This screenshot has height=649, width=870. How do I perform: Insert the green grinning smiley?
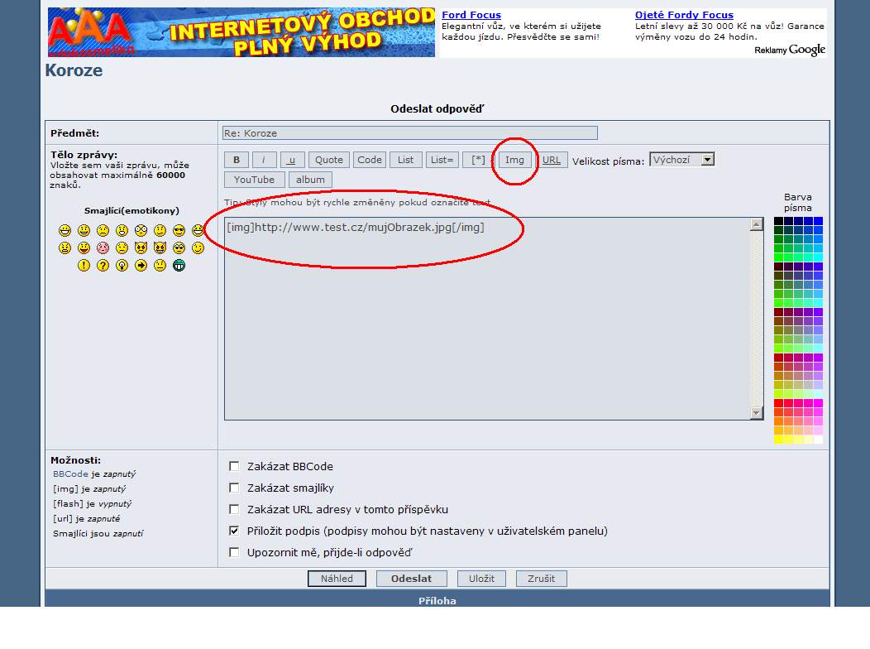point(179,266)
